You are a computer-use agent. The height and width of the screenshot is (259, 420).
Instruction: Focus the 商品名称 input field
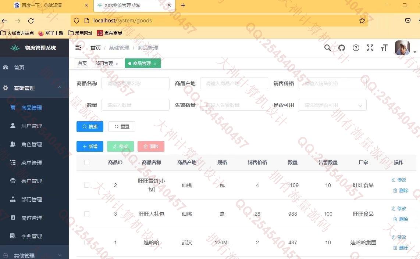(135, 83)
